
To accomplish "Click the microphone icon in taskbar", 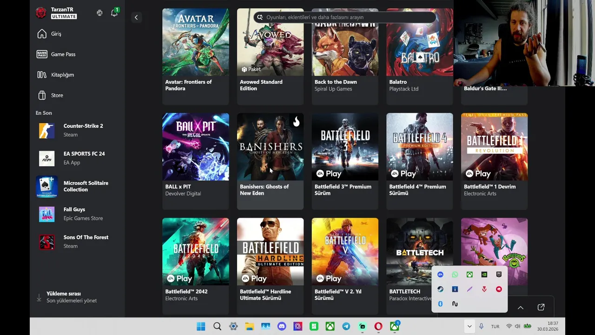I will pos(481,326).
